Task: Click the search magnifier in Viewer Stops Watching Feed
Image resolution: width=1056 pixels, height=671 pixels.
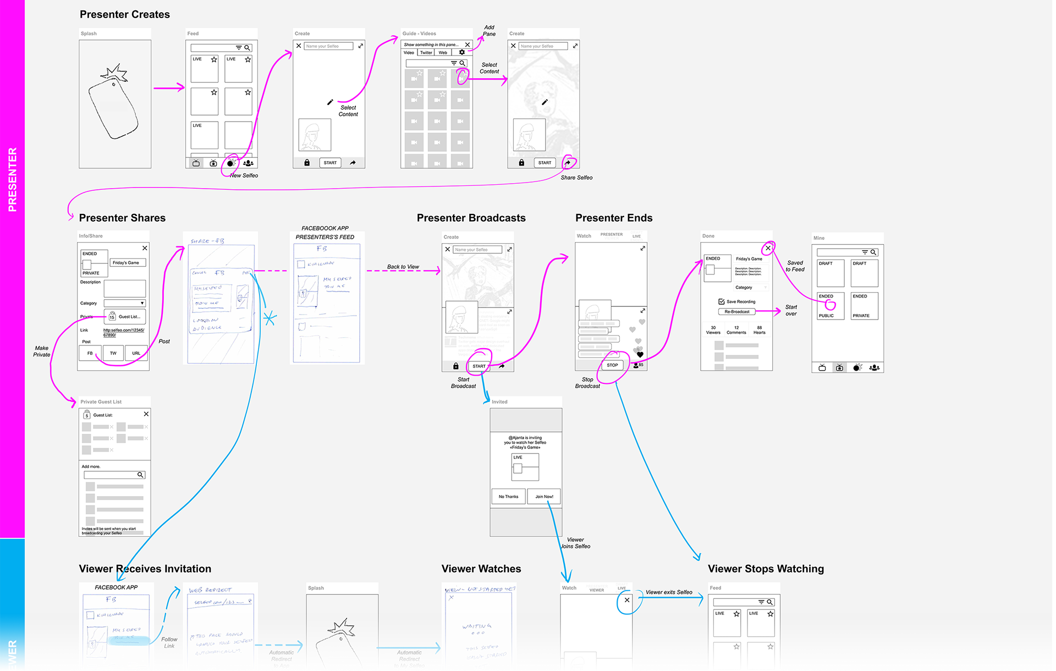Action: 770,602
